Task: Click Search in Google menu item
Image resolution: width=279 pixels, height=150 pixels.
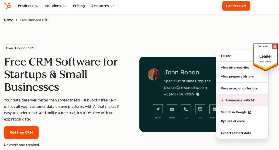Action: 236,112
